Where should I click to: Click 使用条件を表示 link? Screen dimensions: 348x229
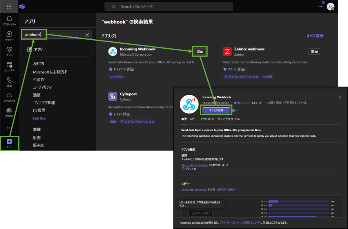click(226, 190)
